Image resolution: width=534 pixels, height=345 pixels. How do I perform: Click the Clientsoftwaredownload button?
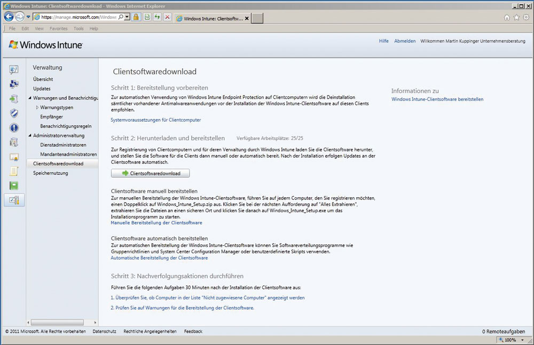click(x=150, y=173)
